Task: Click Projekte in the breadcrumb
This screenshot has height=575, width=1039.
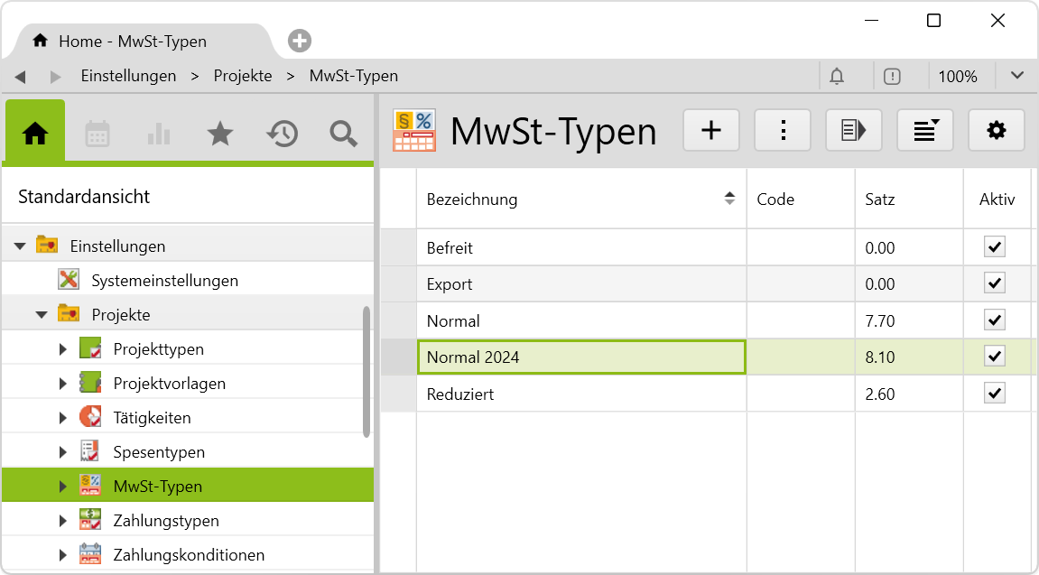Action: point(243,76)
